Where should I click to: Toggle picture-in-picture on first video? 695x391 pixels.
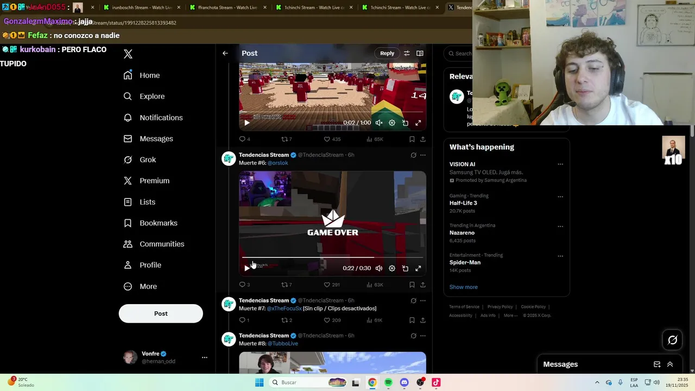click(x=405, y=123)
